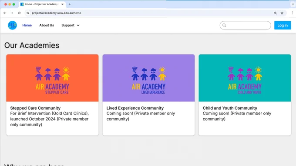This screenshot has width=296, height=166.
Task: Click the browser forward arrow
Action: (12, 13)
